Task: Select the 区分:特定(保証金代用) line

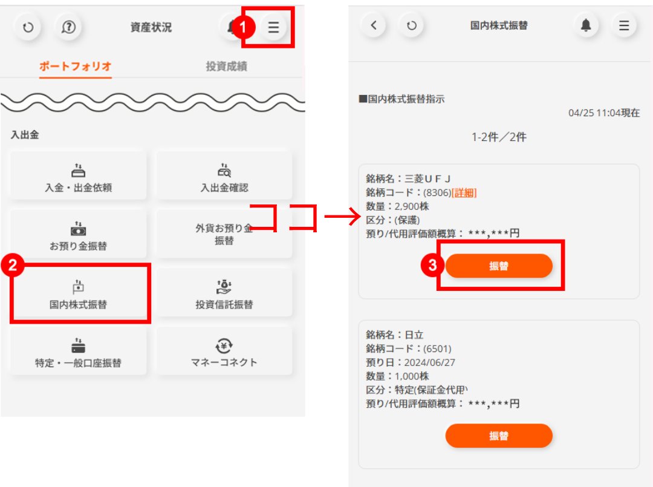Action: (x=417, y=390)
